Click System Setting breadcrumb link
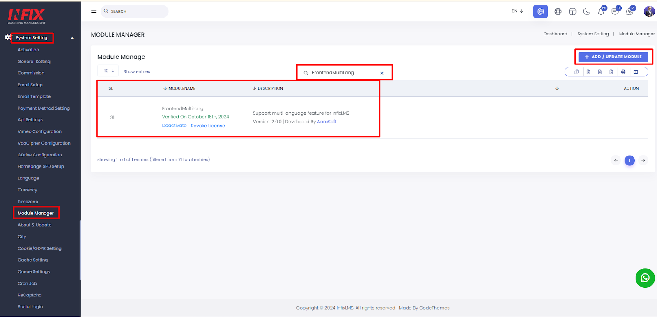 [x=593, y=34]
